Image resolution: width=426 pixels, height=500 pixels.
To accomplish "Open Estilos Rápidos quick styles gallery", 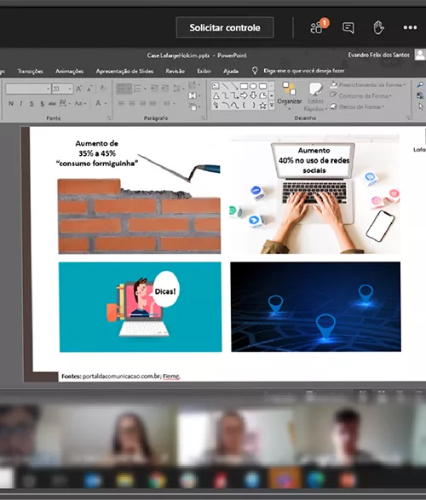I will 315,96.
